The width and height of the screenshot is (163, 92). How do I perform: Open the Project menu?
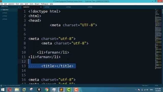click(x=37, y=4)
